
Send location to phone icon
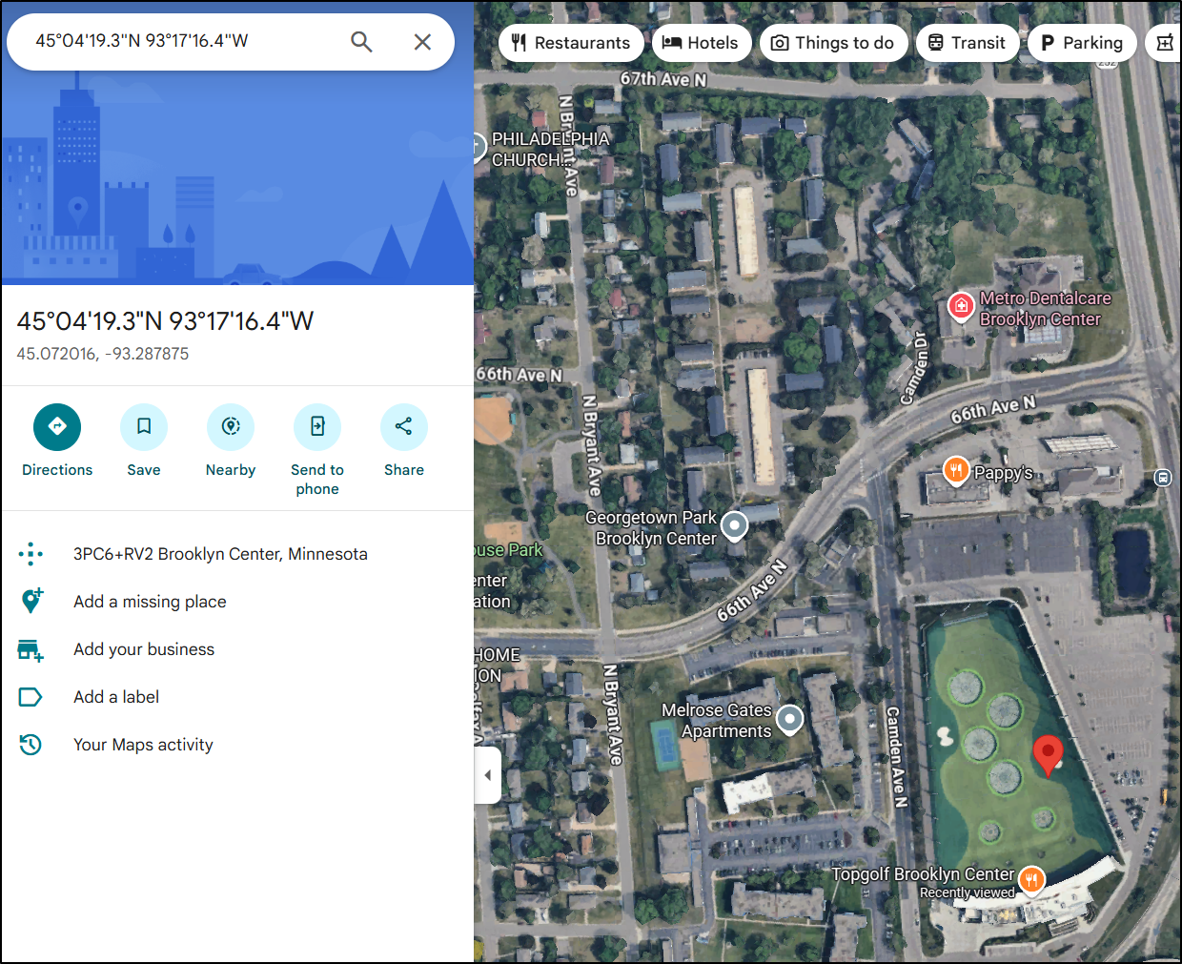click(x=317, y=426)
